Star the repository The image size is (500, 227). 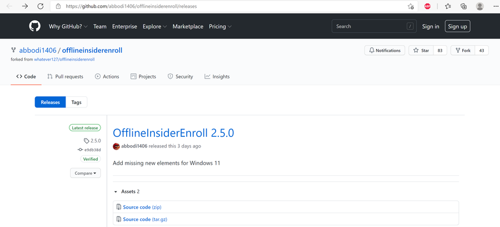pyautogui.click(x=421, y=51)
